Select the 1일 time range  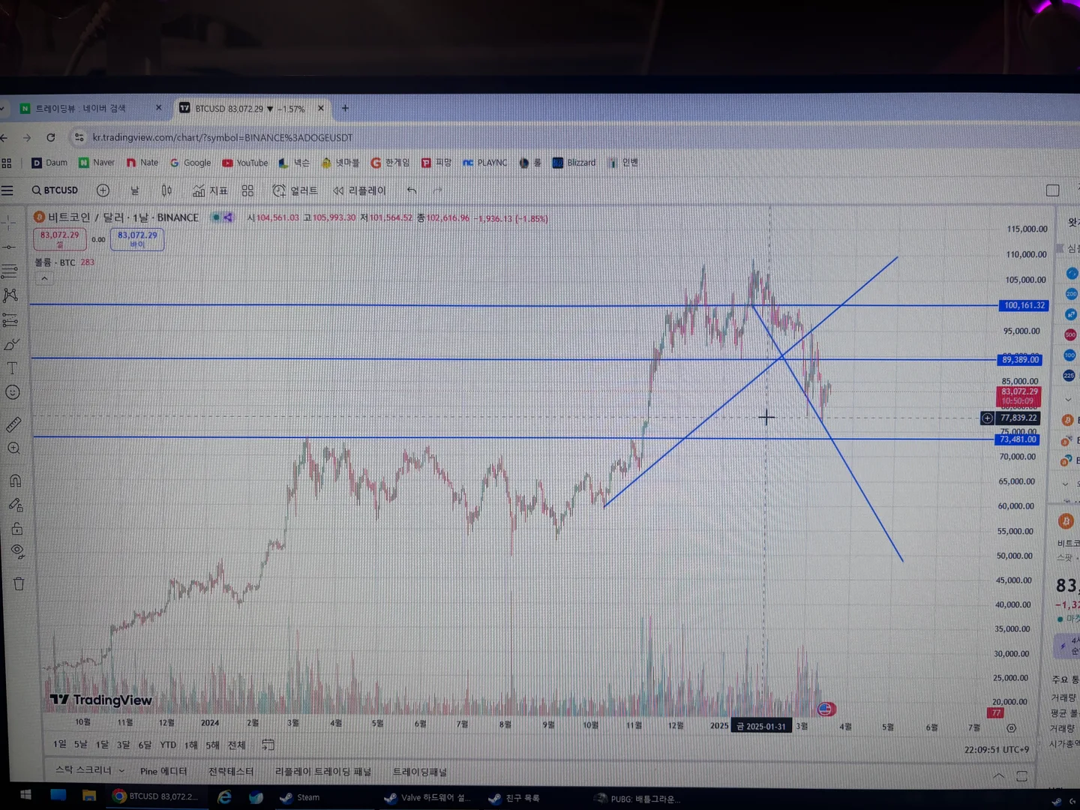pos(59,744)
